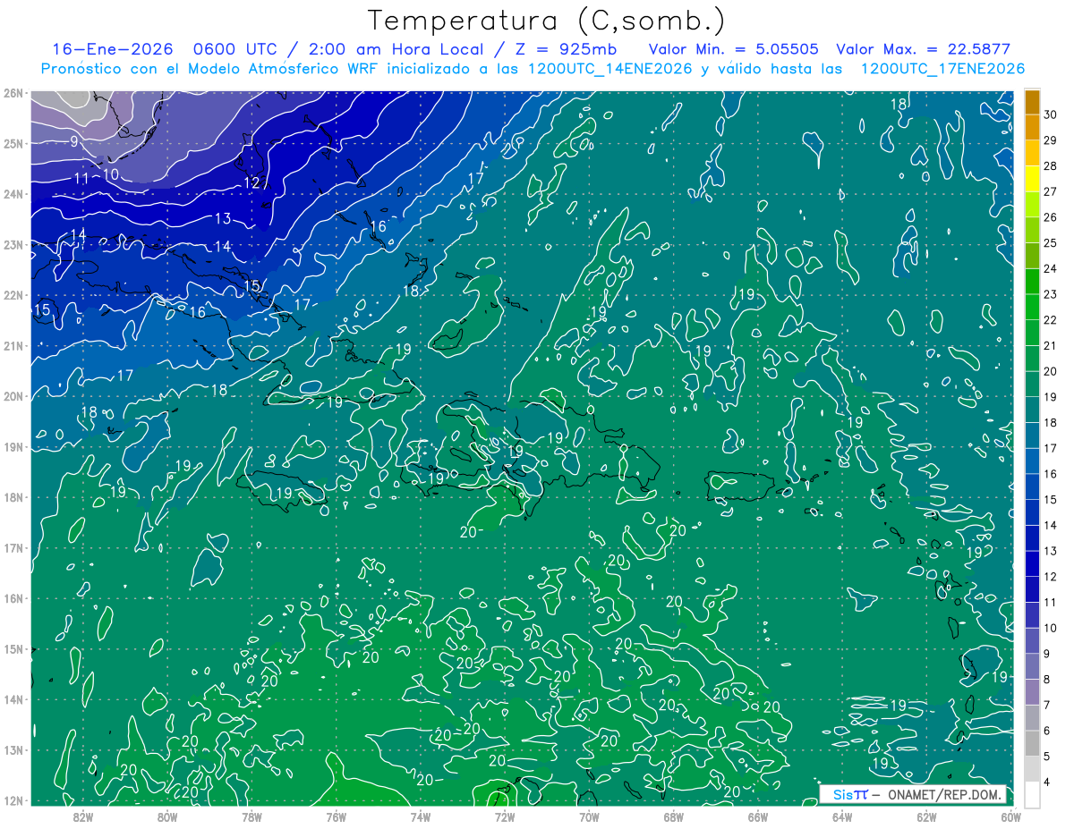The image size is (1074, 829).
Task: Click the longitude axis label '82W'
Action: click(x=83, y=816)
